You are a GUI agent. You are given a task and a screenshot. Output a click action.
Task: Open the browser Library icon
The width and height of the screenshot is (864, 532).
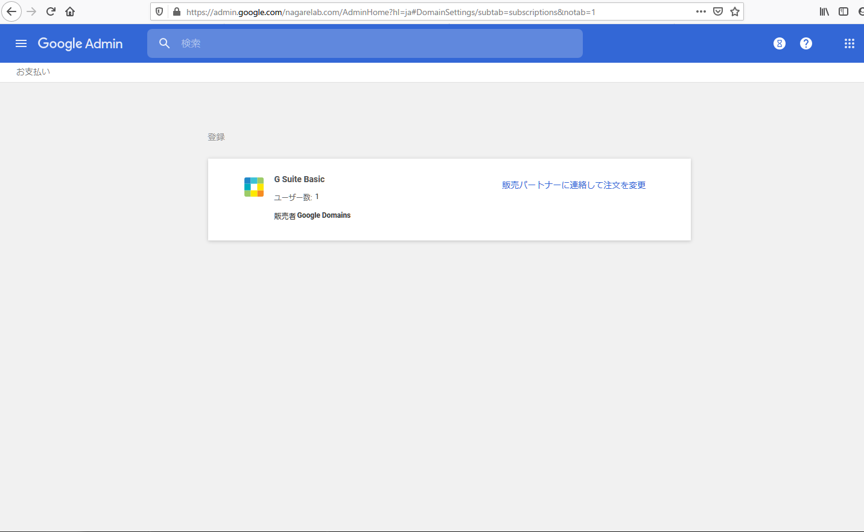[x=824, y=11]
